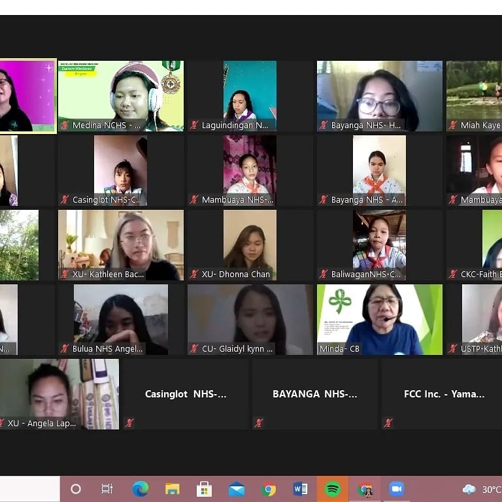
Task: Click muted mic icon on XU- Kathleen Bac tile
Action: (x=65, y=275)
